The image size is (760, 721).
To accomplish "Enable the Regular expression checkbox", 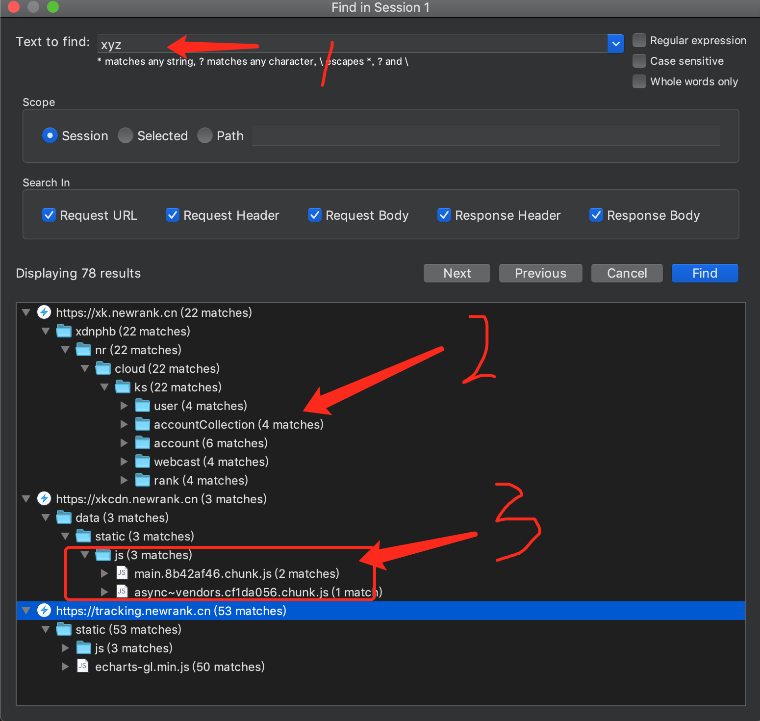I will pos(639,40).
